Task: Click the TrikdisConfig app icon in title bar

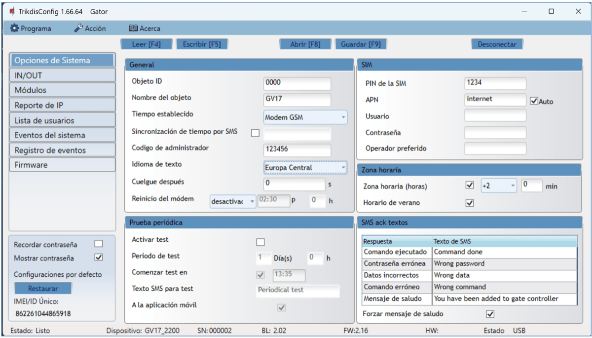Action: (12, 11)
